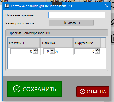This screenshot has height=102, width=114.
Task: Click the cross icon on ОТМЕНА
Action: coord(82,92)
